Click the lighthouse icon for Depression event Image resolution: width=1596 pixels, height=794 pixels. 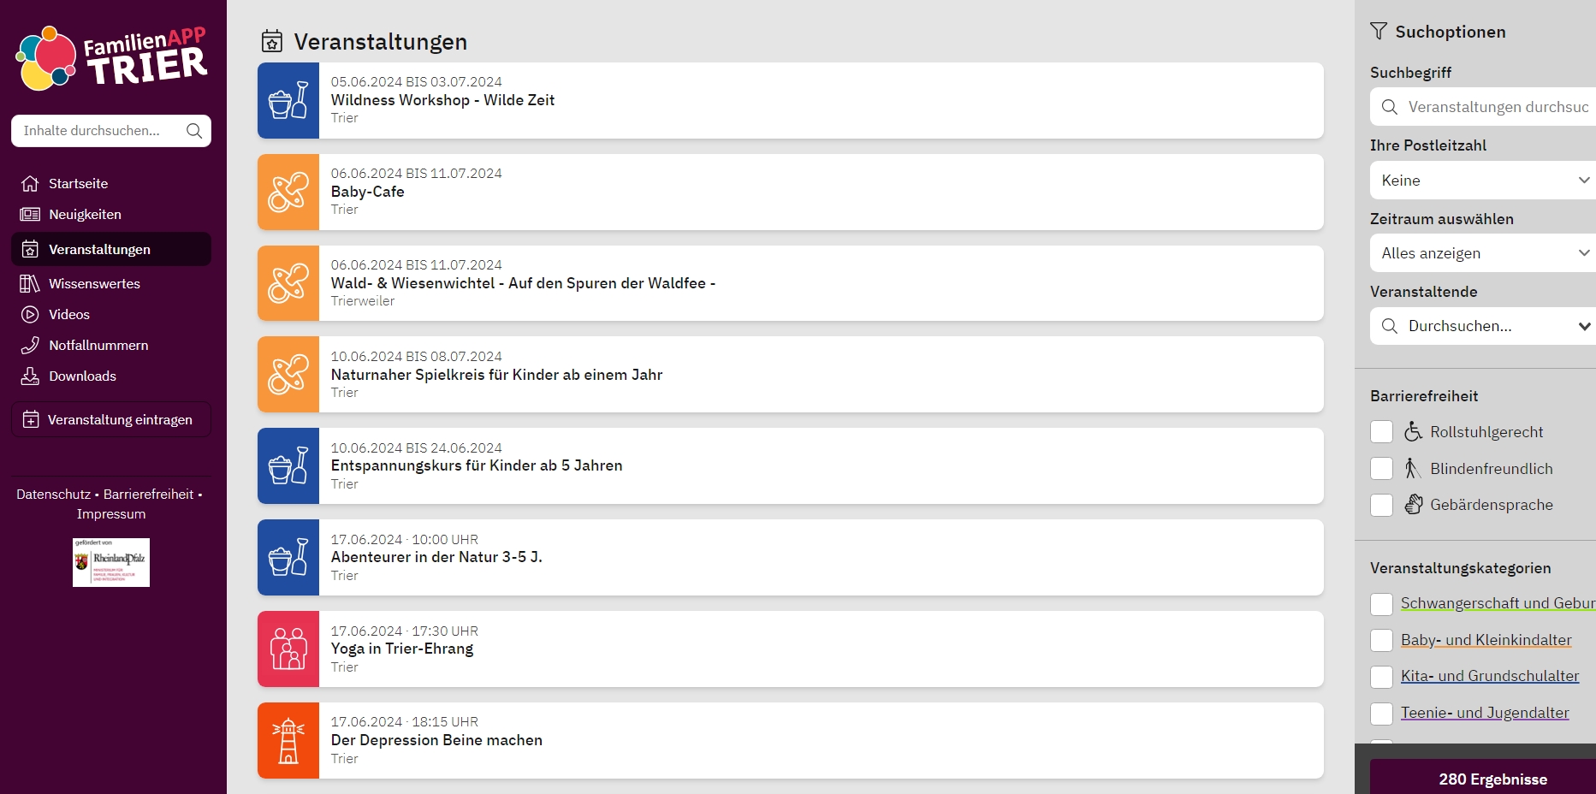[x=288, y=741]
